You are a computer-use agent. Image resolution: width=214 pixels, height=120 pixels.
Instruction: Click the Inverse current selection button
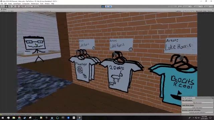pyautogui.click(x=197, y=113)
